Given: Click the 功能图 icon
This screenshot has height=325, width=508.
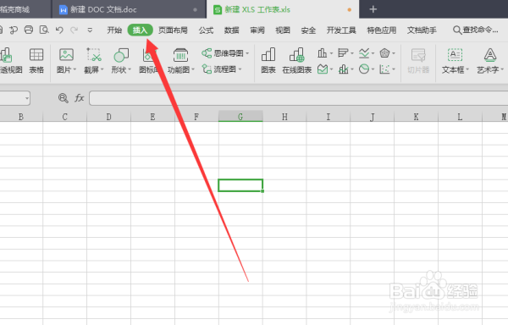Looking at the screenshot, I should (x=180, y=55).
